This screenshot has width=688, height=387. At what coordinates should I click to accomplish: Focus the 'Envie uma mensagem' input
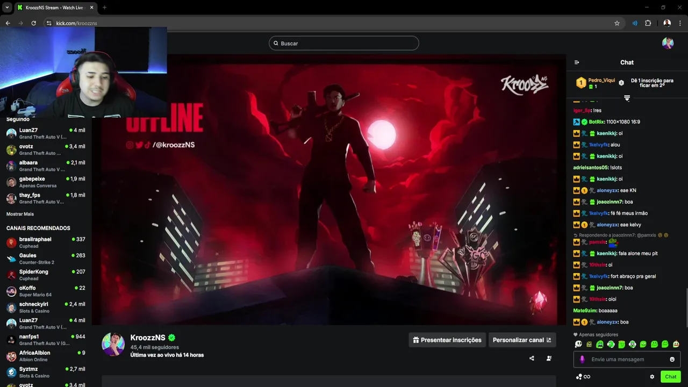(626, 360)
